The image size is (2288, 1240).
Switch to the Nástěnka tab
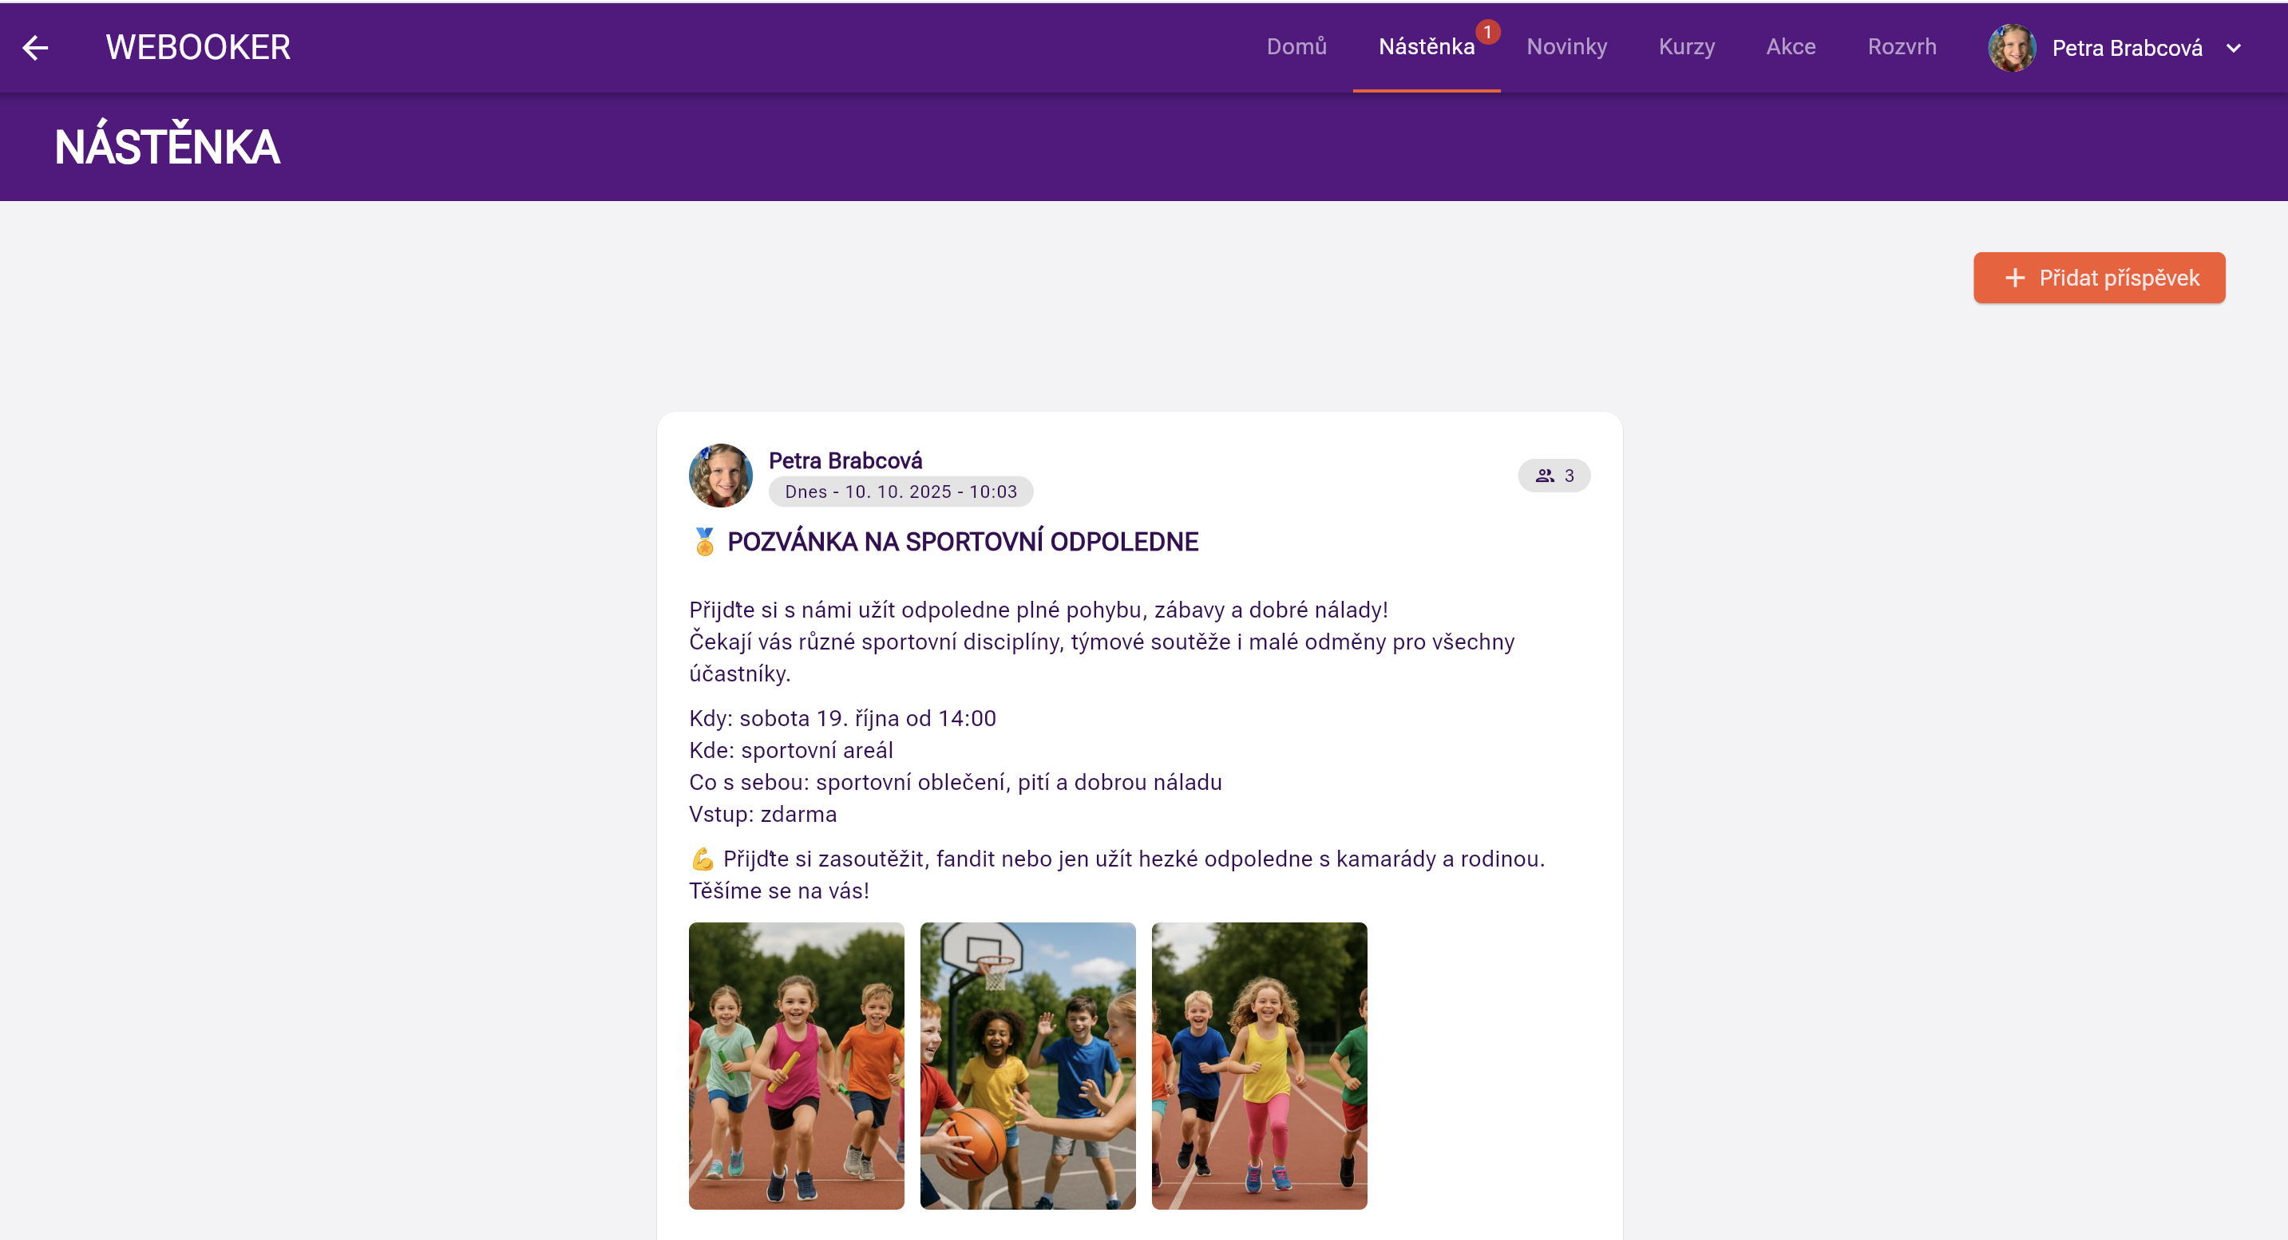tap(1426, 47)
